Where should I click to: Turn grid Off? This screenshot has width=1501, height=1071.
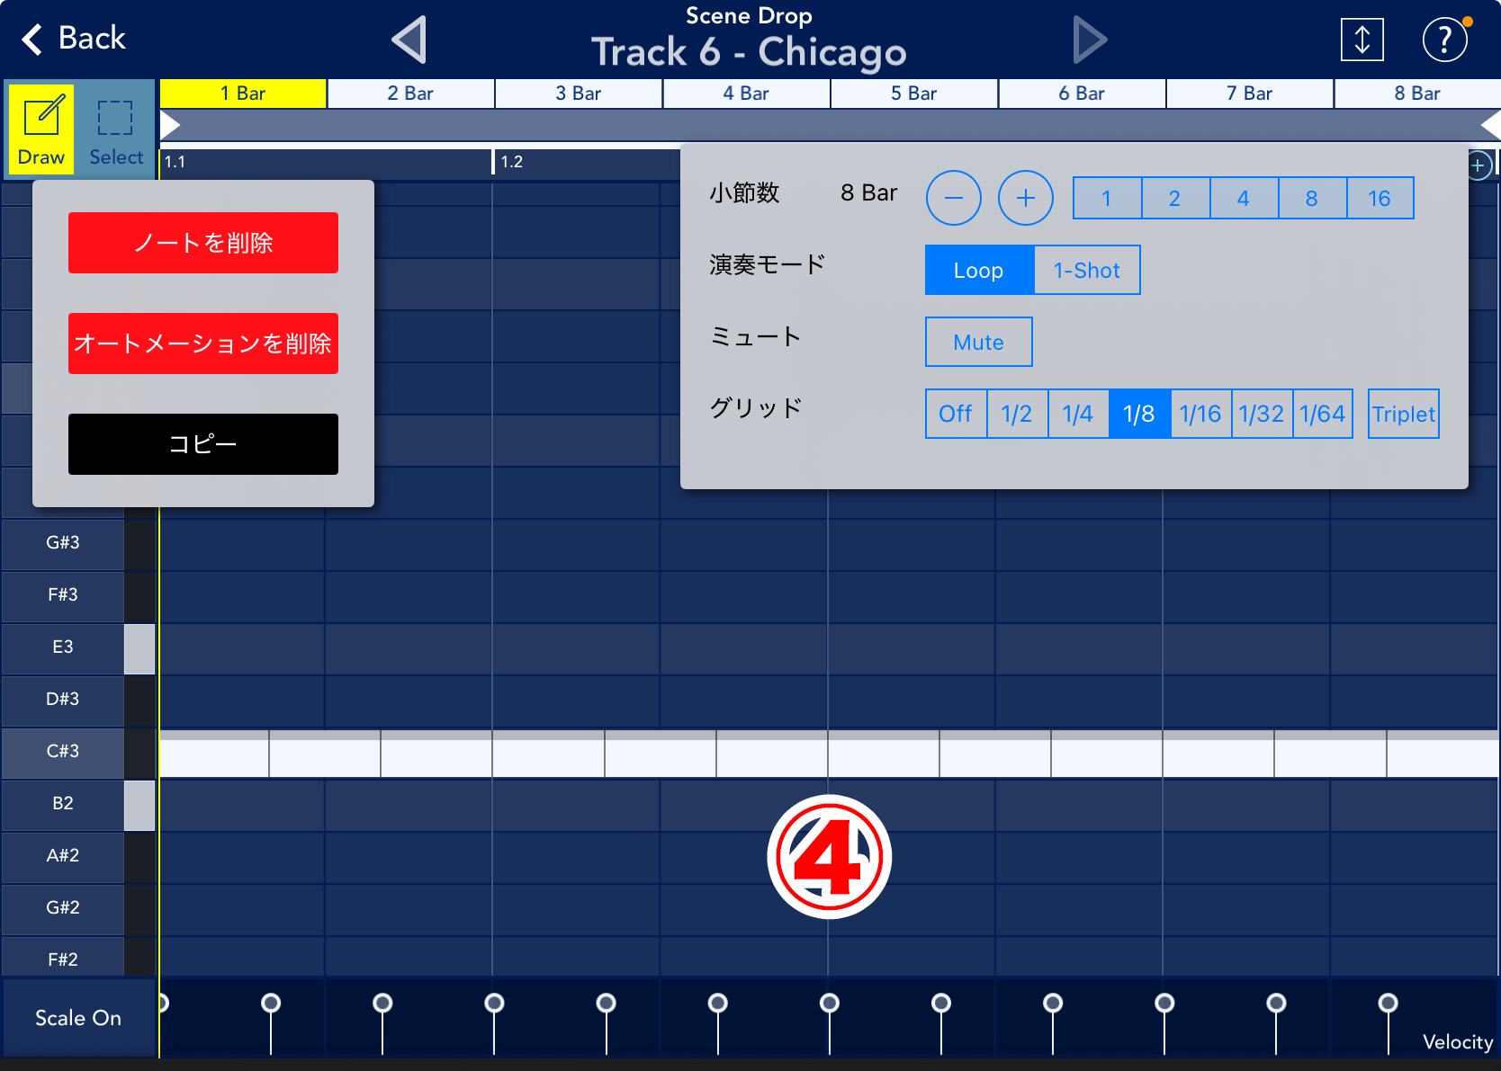956,414
